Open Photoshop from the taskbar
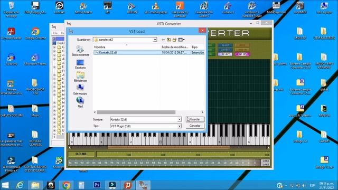 pos(97,185)
